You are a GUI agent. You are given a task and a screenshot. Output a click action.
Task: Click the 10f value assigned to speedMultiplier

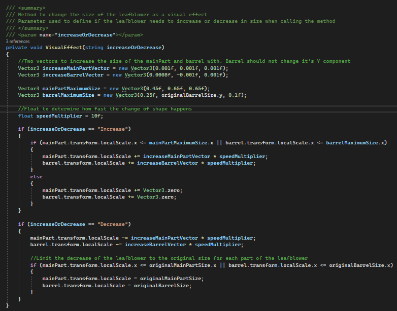tap(96, 115)
